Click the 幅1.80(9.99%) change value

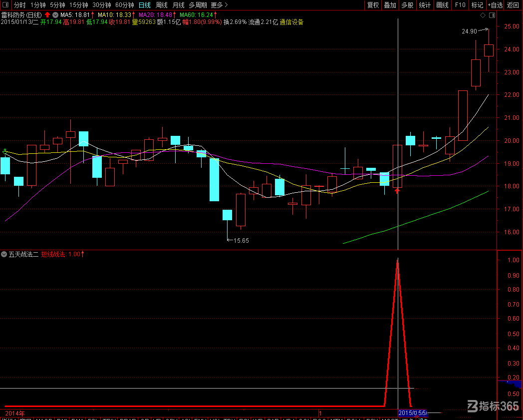pos(202,22)
